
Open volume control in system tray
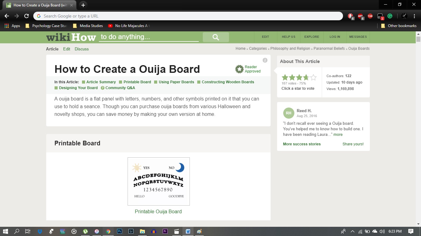382,231
